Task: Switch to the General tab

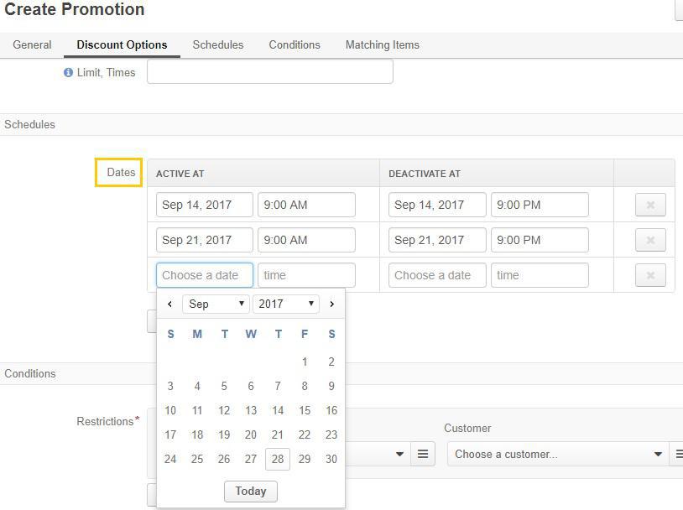Action: (x=32, y=44)
